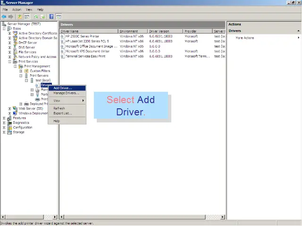Open the Help menu in menu bar
The image size is (302, 226).
point(40,9)
